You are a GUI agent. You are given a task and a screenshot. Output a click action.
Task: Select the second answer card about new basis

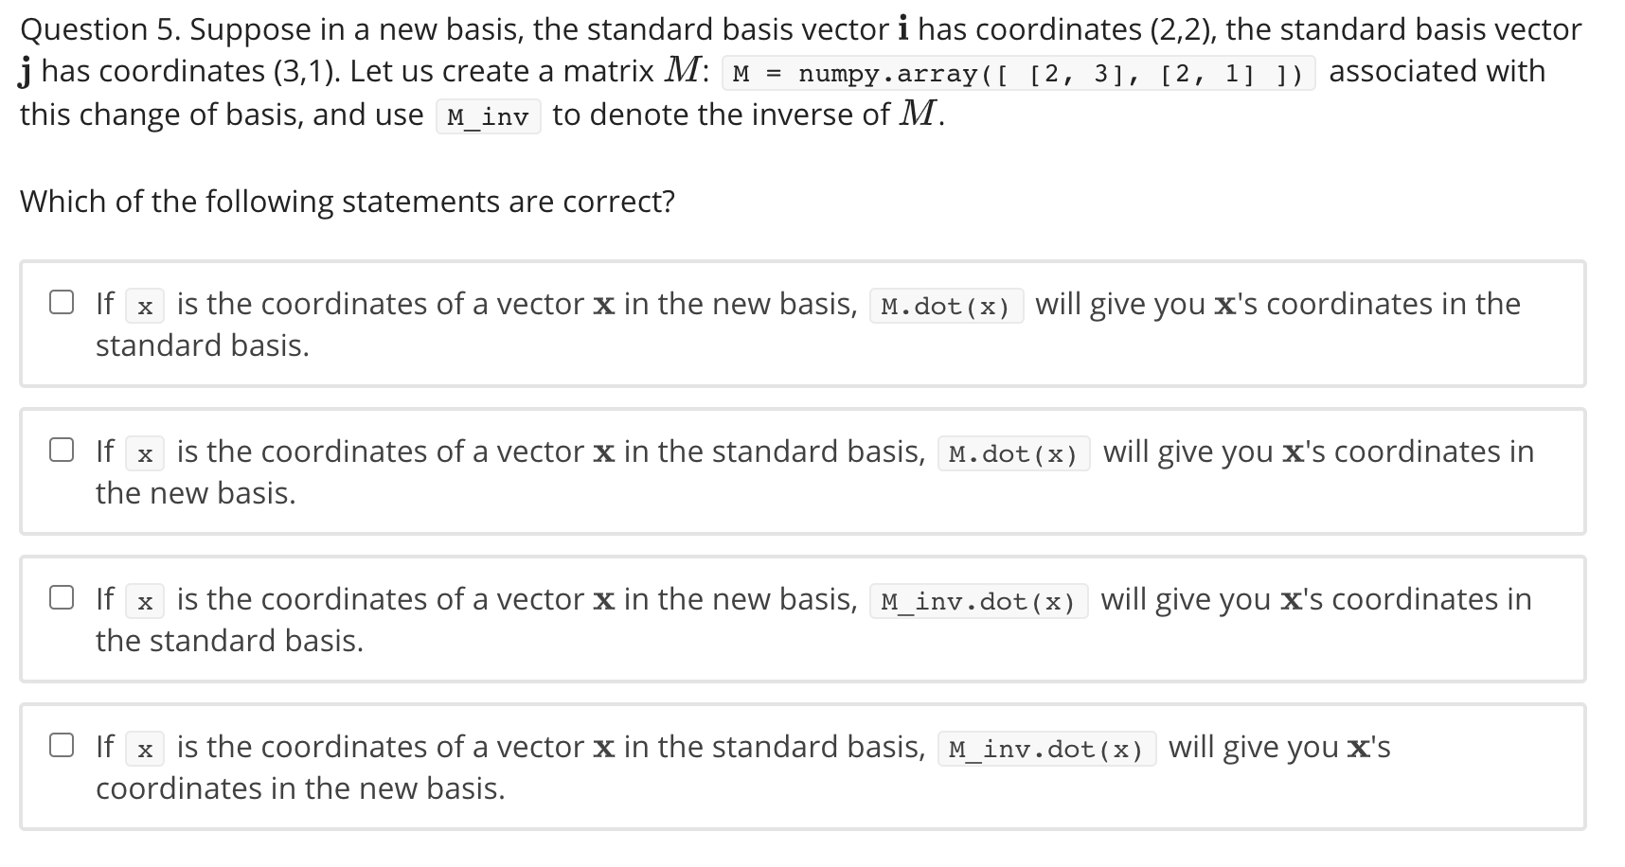pyautogui.click(x=805, y=470)
